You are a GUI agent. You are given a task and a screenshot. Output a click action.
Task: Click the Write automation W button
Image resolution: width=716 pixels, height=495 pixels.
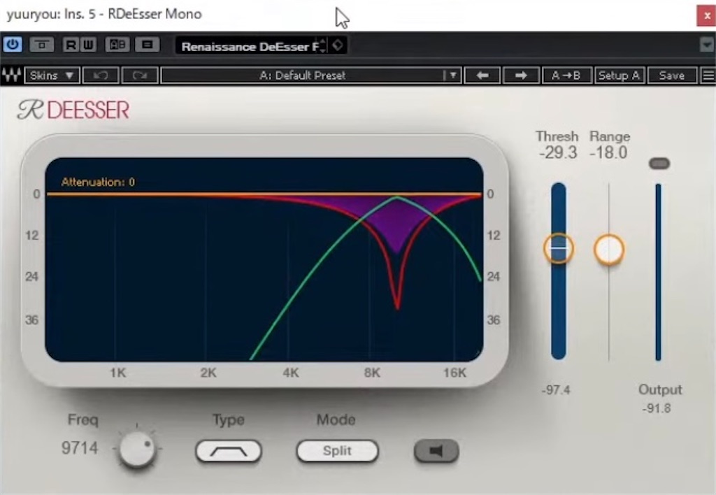(x=88, y=45)
